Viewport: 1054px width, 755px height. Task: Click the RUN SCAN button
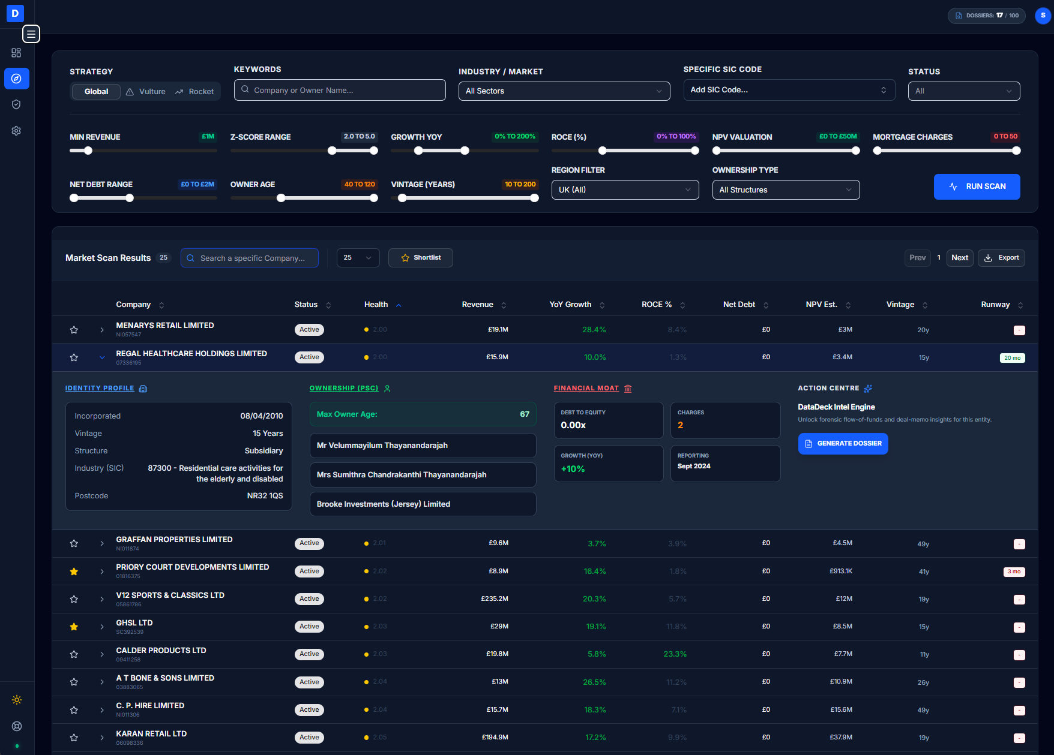977,187
